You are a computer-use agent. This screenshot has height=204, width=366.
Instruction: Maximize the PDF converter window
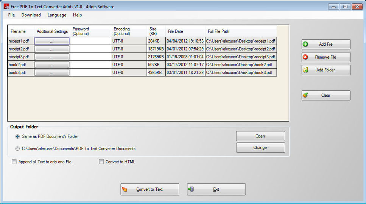(345, 6)
